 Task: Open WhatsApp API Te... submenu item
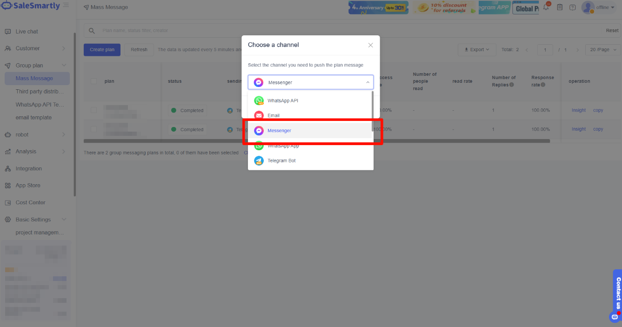pos(40,105)
